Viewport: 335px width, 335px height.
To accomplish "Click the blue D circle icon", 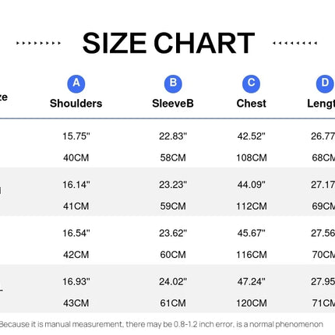I will click(x=325, y=84).
